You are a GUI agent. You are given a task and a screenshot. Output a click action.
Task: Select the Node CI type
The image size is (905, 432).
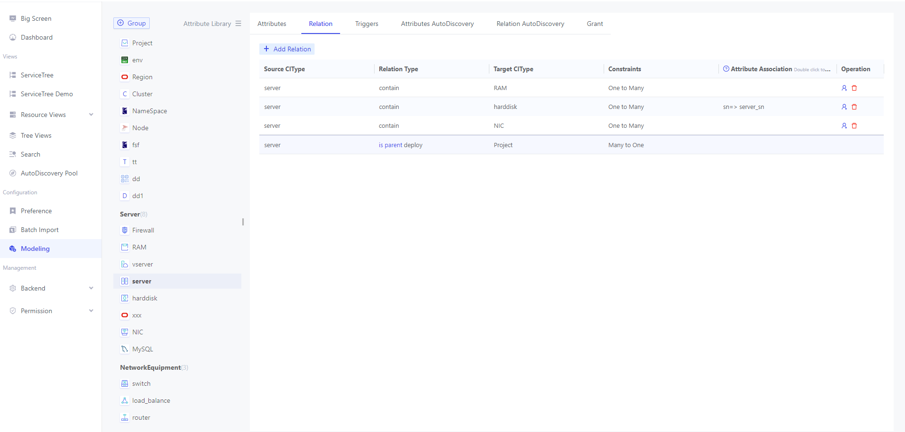coord(140,128)
